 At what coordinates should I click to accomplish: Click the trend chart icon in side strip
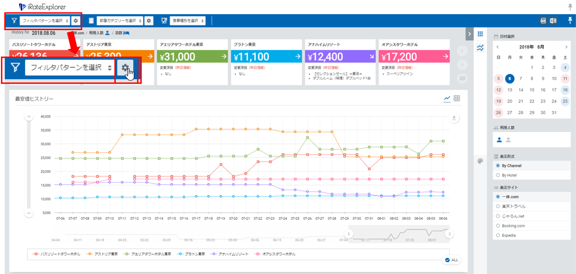(x=480, y=47)
